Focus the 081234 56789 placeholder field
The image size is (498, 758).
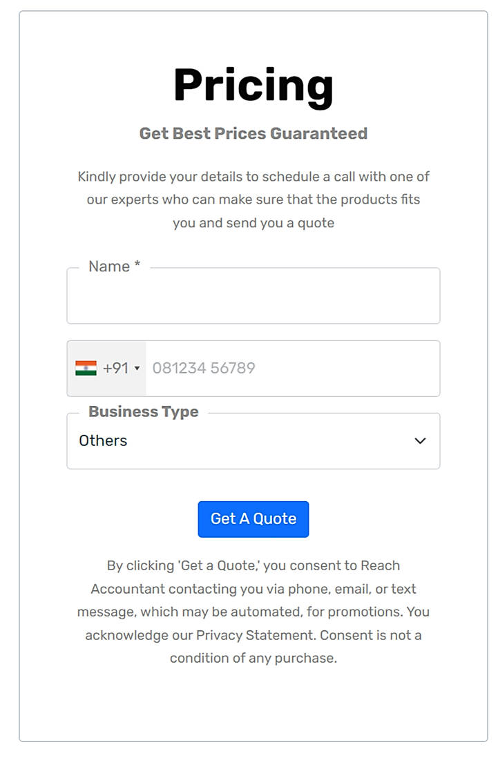(x=290, y=368)
